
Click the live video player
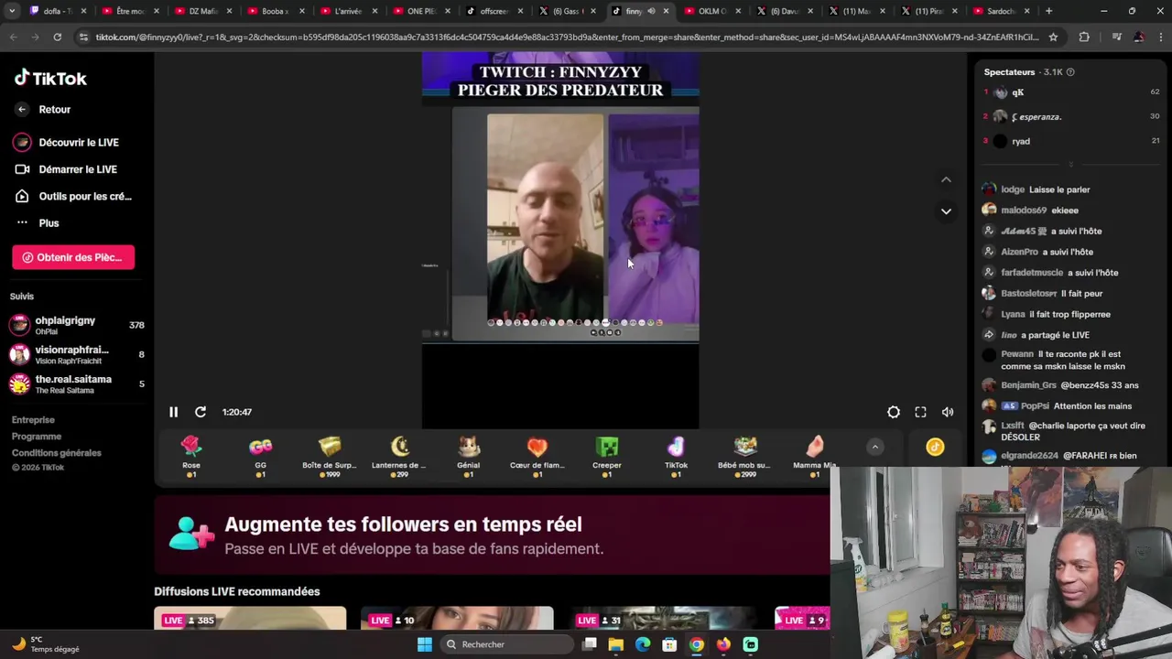click(560, 240)
